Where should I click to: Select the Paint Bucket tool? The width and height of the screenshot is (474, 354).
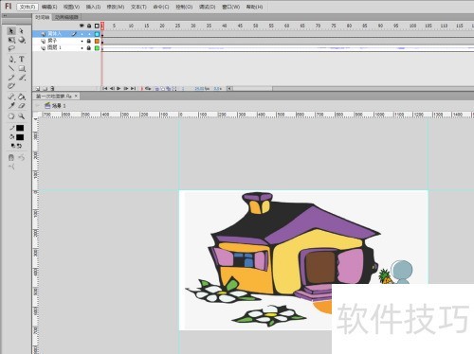tap(22, 97)
